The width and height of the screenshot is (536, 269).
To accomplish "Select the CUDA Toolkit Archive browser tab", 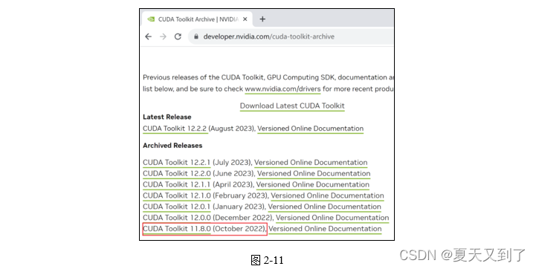I will tap(197, 19).
